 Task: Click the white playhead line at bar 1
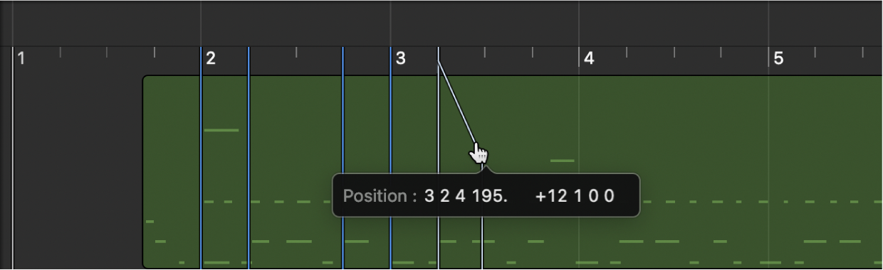[x=13, y=158]
